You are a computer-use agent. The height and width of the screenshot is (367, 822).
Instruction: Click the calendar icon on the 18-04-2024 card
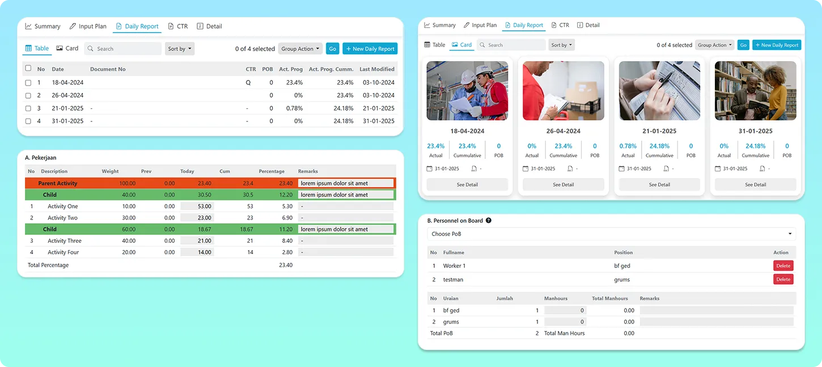430,169
